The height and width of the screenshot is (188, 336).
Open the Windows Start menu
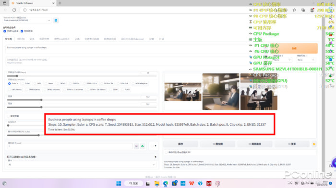click(119, 183)
